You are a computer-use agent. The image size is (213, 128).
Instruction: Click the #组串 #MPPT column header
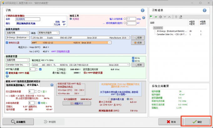coord(203,23)
